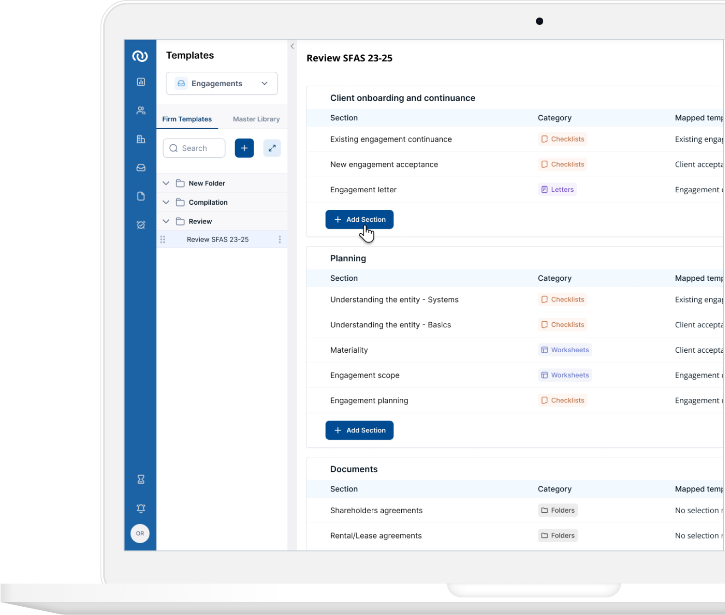
Task: Open the notifications bell icon
Action: (141, 508)
